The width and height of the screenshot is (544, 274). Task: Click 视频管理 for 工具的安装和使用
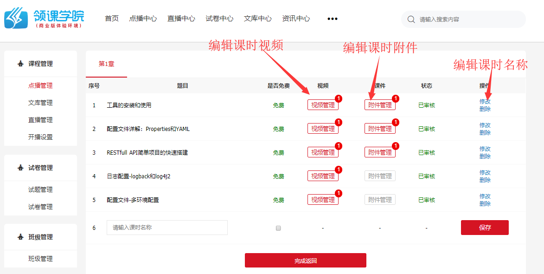[x=323, y=105]
